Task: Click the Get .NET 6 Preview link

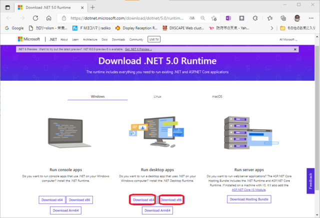Action: tap(138, 49)
